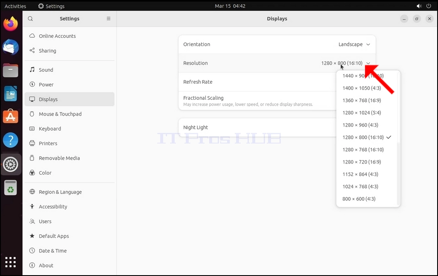Show Applications grid in the dock
The width and height of the screenshot is (438, 276).
pos(11,262)
